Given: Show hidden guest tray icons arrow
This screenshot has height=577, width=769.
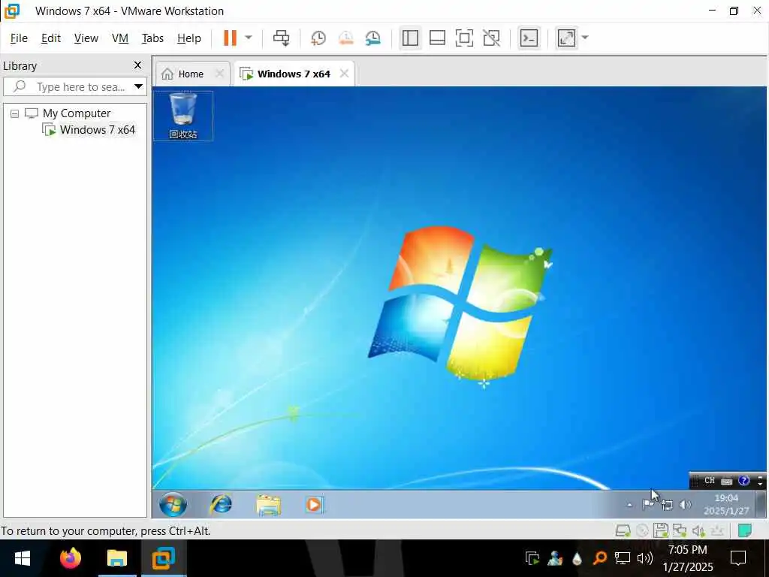Looking at the screenshot, I should (629, 505).
